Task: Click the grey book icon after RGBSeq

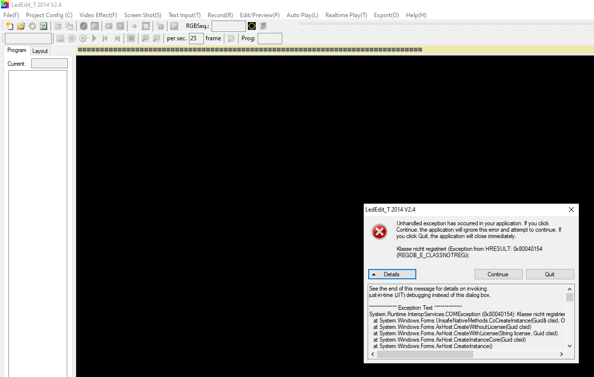Action: (264, 26)
